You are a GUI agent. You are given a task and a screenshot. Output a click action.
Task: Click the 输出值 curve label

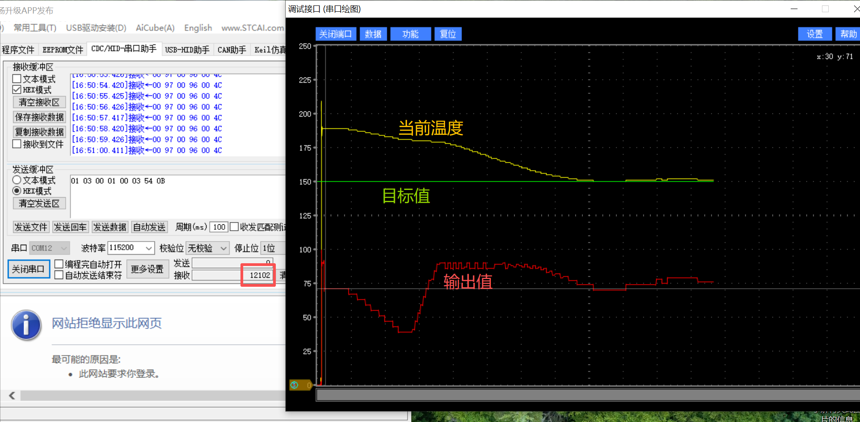click(x=468, y=282)
